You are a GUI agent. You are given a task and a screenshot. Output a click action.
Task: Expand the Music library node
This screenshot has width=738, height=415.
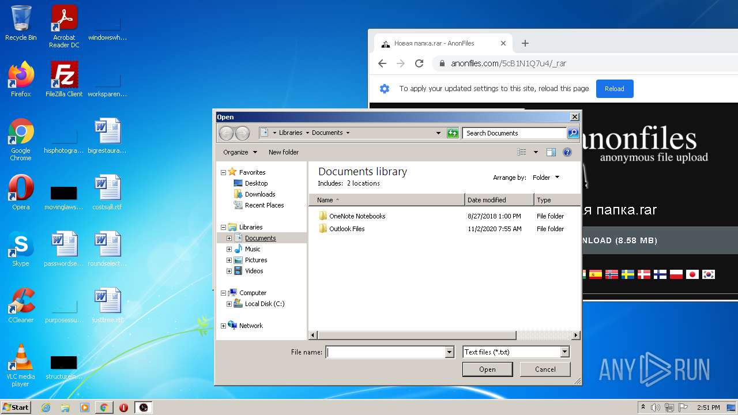(x=229, y=249)
